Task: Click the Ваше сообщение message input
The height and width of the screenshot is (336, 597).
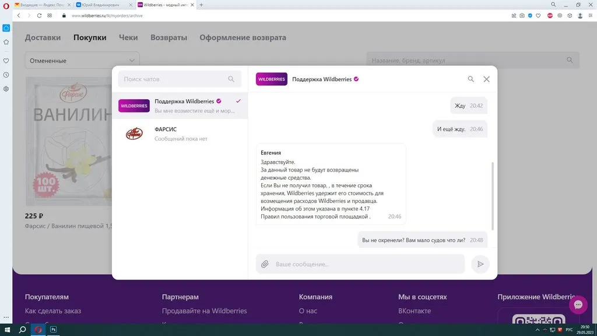Action: [360, 264]
